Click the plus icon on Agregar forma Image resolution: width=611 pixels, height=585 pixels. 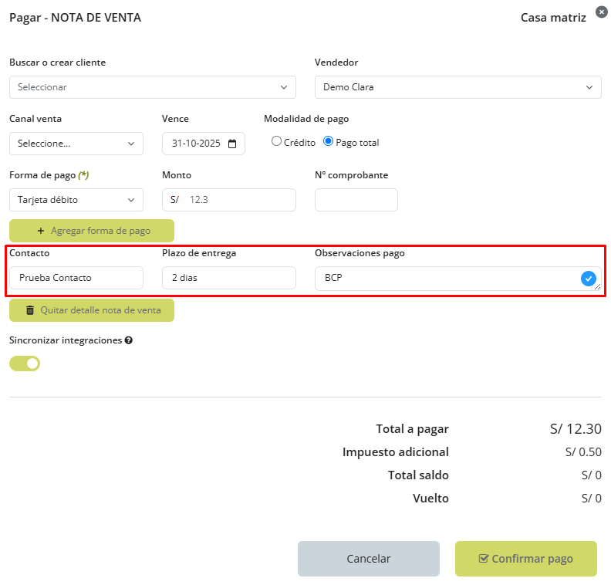click(41, 231)
